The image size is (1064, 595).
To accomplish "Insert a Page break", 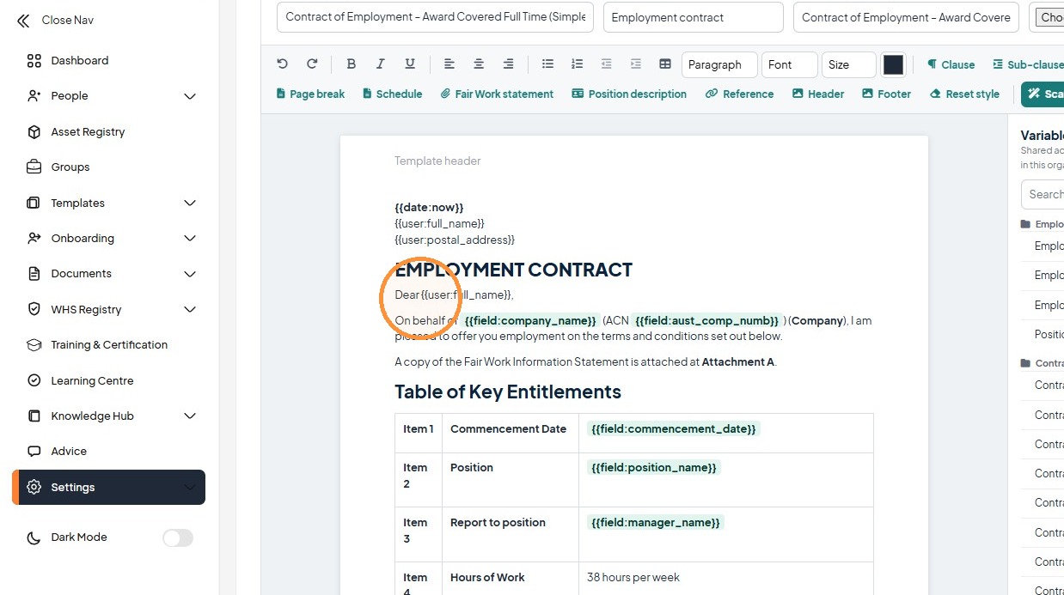I will [310, 94].
